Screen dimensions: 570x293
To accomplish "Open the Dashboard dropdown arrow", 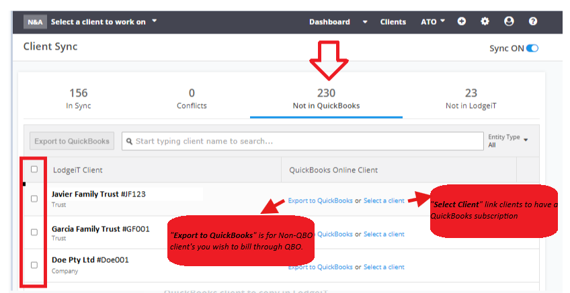I will pyautogui.click(x=365, y=22).
